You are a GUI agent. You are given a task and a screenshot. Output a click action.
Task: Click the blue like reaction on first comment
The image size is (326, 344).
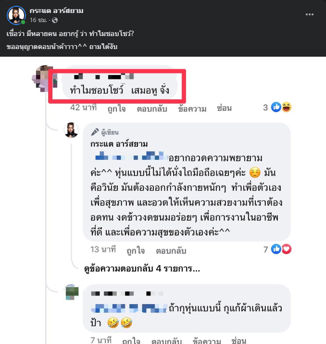pyautogui.click(x=276, y=108)
